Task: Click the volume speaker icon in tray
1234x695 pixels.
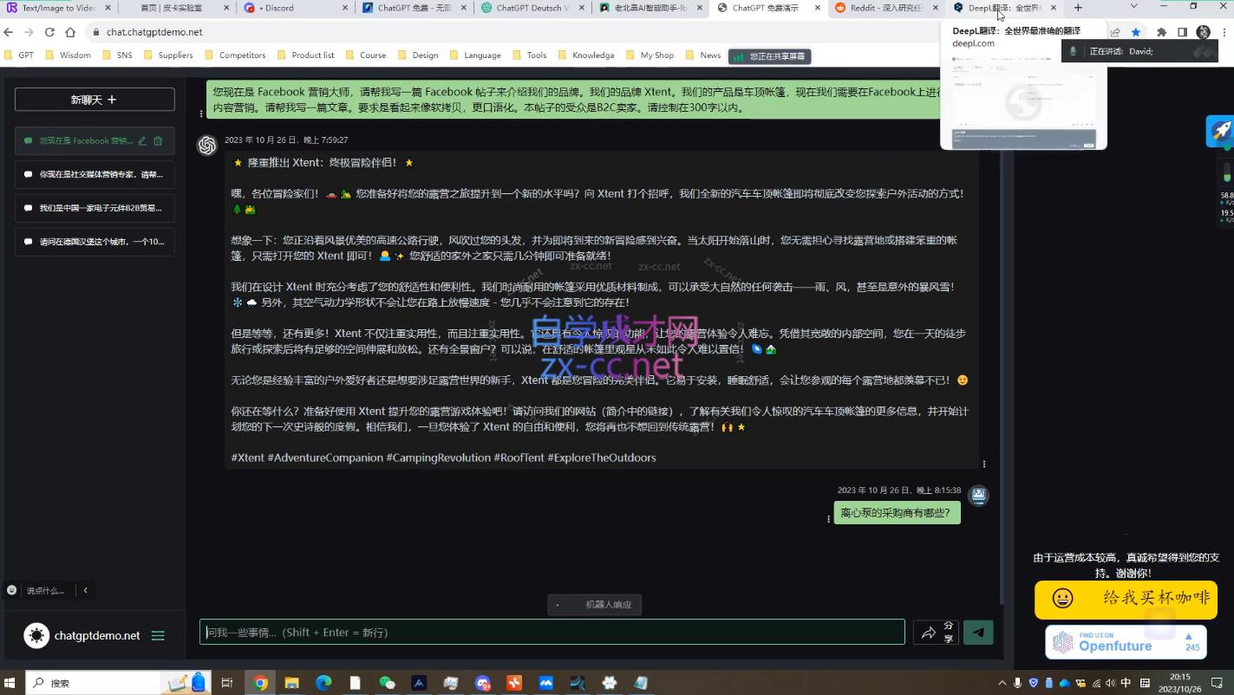Action: (1111, 683)
